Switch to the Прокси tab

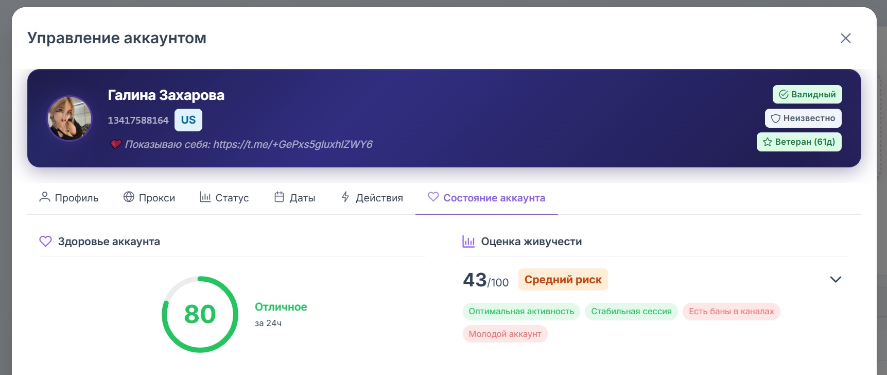point(149,198)
